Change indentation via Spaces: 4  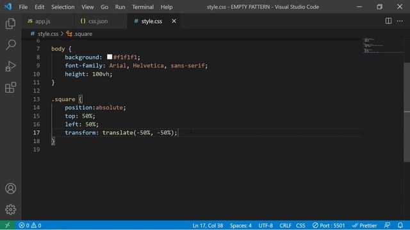(x=241, y=226)
